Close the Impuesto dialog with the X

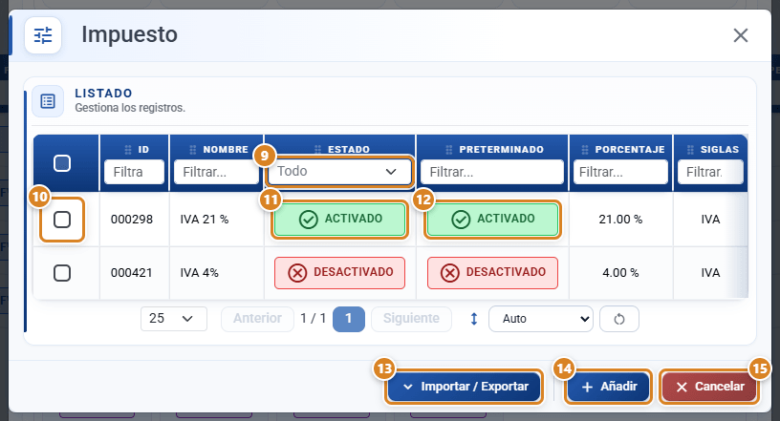point(740,35)
